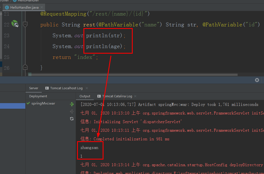Image resolution: width=264 pixels, height=174 pixels.
Task: Click the 'Artifact springMvc:war: Deploy took' log line
Action: (x=169, y=104)
